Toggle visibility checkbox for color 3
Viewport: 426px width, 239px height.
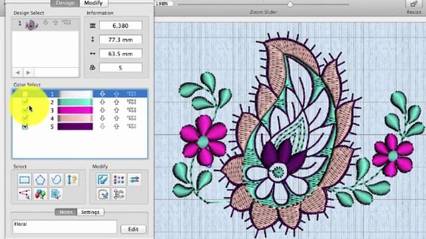[25, 110]
